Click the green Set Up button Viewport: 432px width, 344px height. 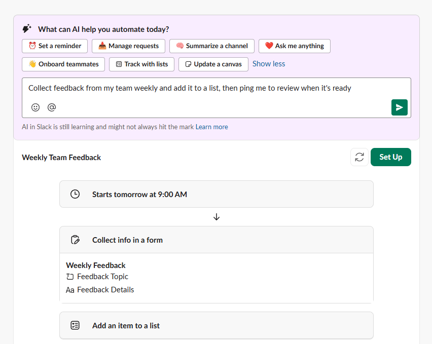click(390, 157)
